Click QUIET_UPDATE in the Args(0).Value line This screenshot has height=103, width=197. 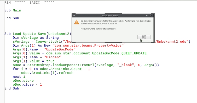[x=134, y=53]
